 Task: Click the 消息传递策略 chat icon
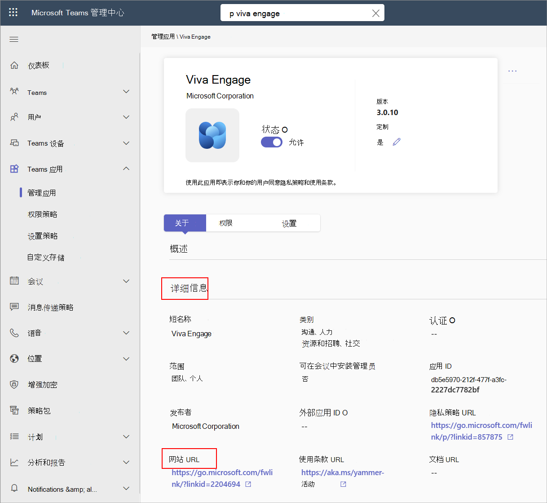(x=14, y=307)
